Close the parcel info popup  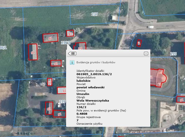point(146,54)
